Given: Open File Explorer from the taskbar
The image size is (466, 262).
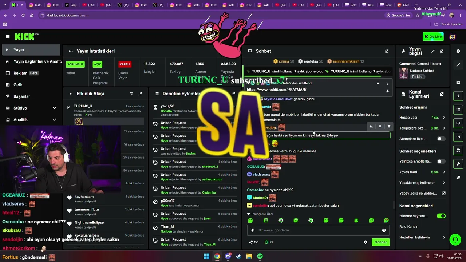Looking at the screenshot, I should pos(249,256).
